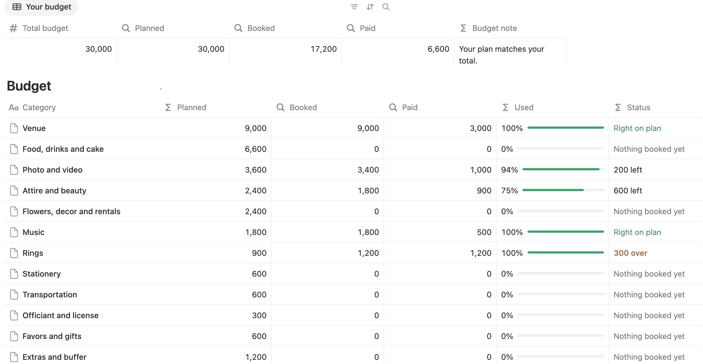Open the Venue category page
The height and width of the screenshot is (364, 703).
[34, 128]
